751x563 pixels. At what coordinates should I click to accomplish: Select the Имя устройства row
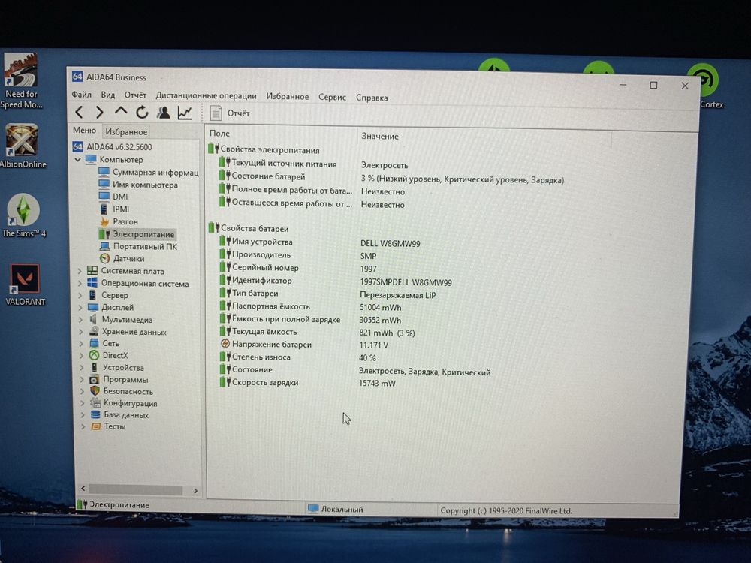click(320, 242)
